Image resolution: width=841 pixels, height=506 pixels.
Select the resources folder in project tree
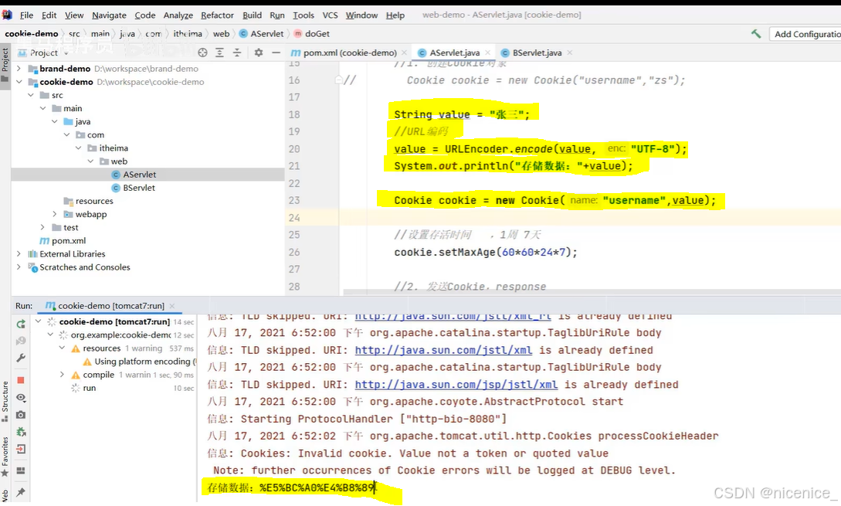click(94, 201)
